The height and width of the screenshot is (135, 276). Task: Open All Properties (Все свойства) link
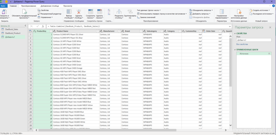point(242,44)
